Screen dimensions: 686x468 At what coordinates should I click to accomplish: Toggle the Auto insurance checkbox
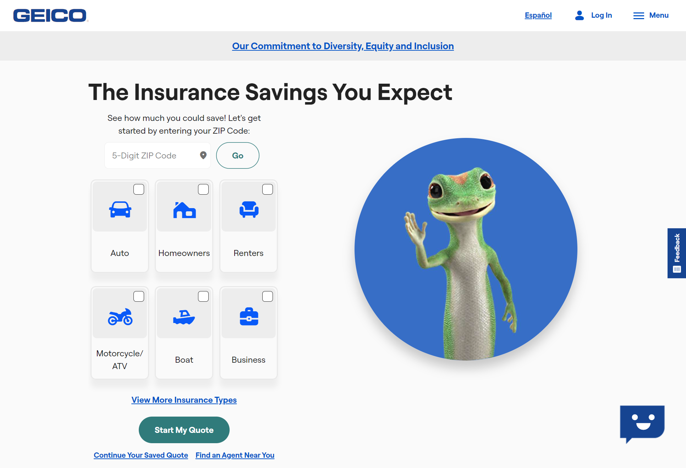click(139, 189)
